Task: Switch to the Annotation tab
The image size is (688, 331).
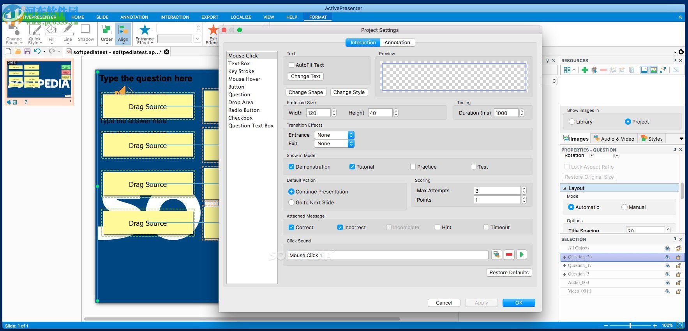Action: pos(397,43)
